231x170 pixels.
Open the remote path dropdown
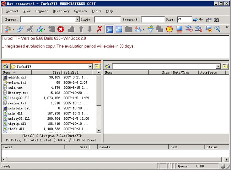tap(218, 66)
